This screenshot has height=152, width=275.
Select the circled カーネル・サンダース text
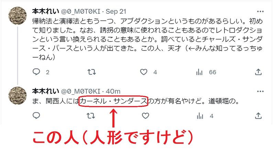tap(113, 101)
